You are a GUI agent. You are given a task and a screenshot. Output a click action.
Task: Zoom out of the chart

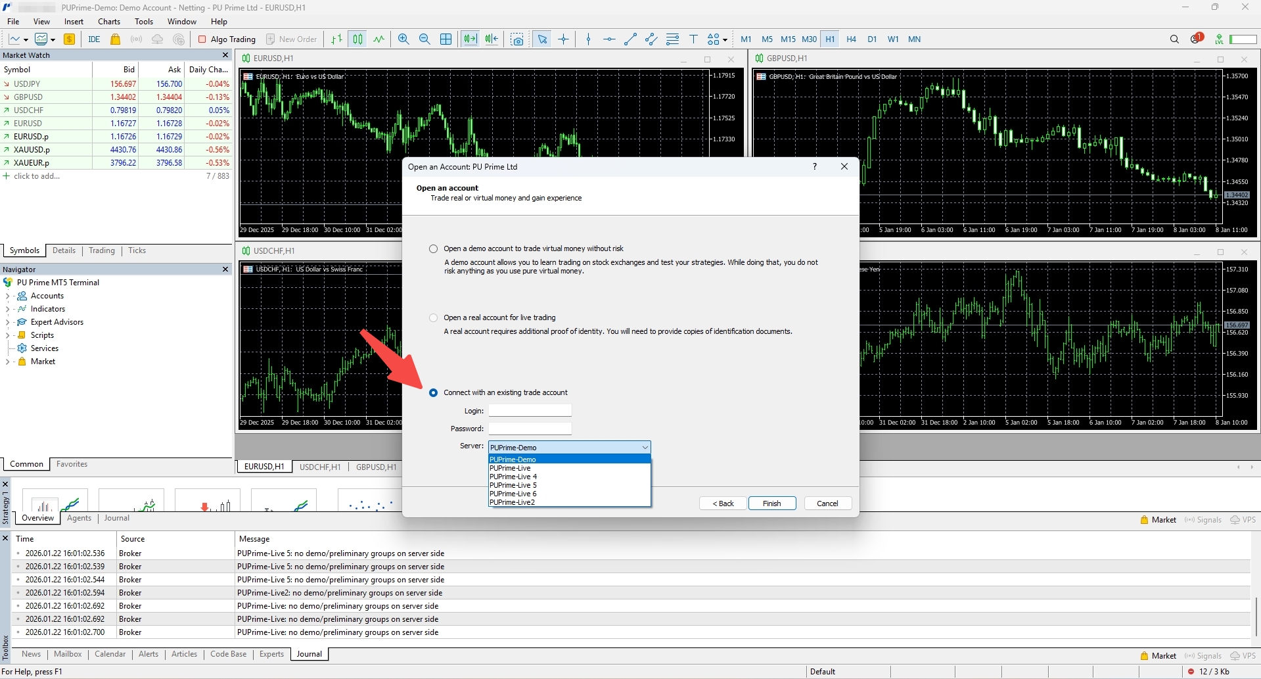[x=424, y=39]
